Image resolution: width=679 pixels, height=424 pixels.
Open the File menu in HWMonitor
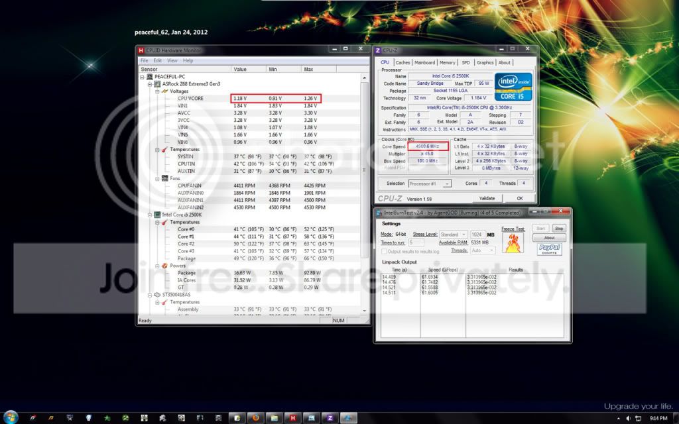(x=144, y=60)
